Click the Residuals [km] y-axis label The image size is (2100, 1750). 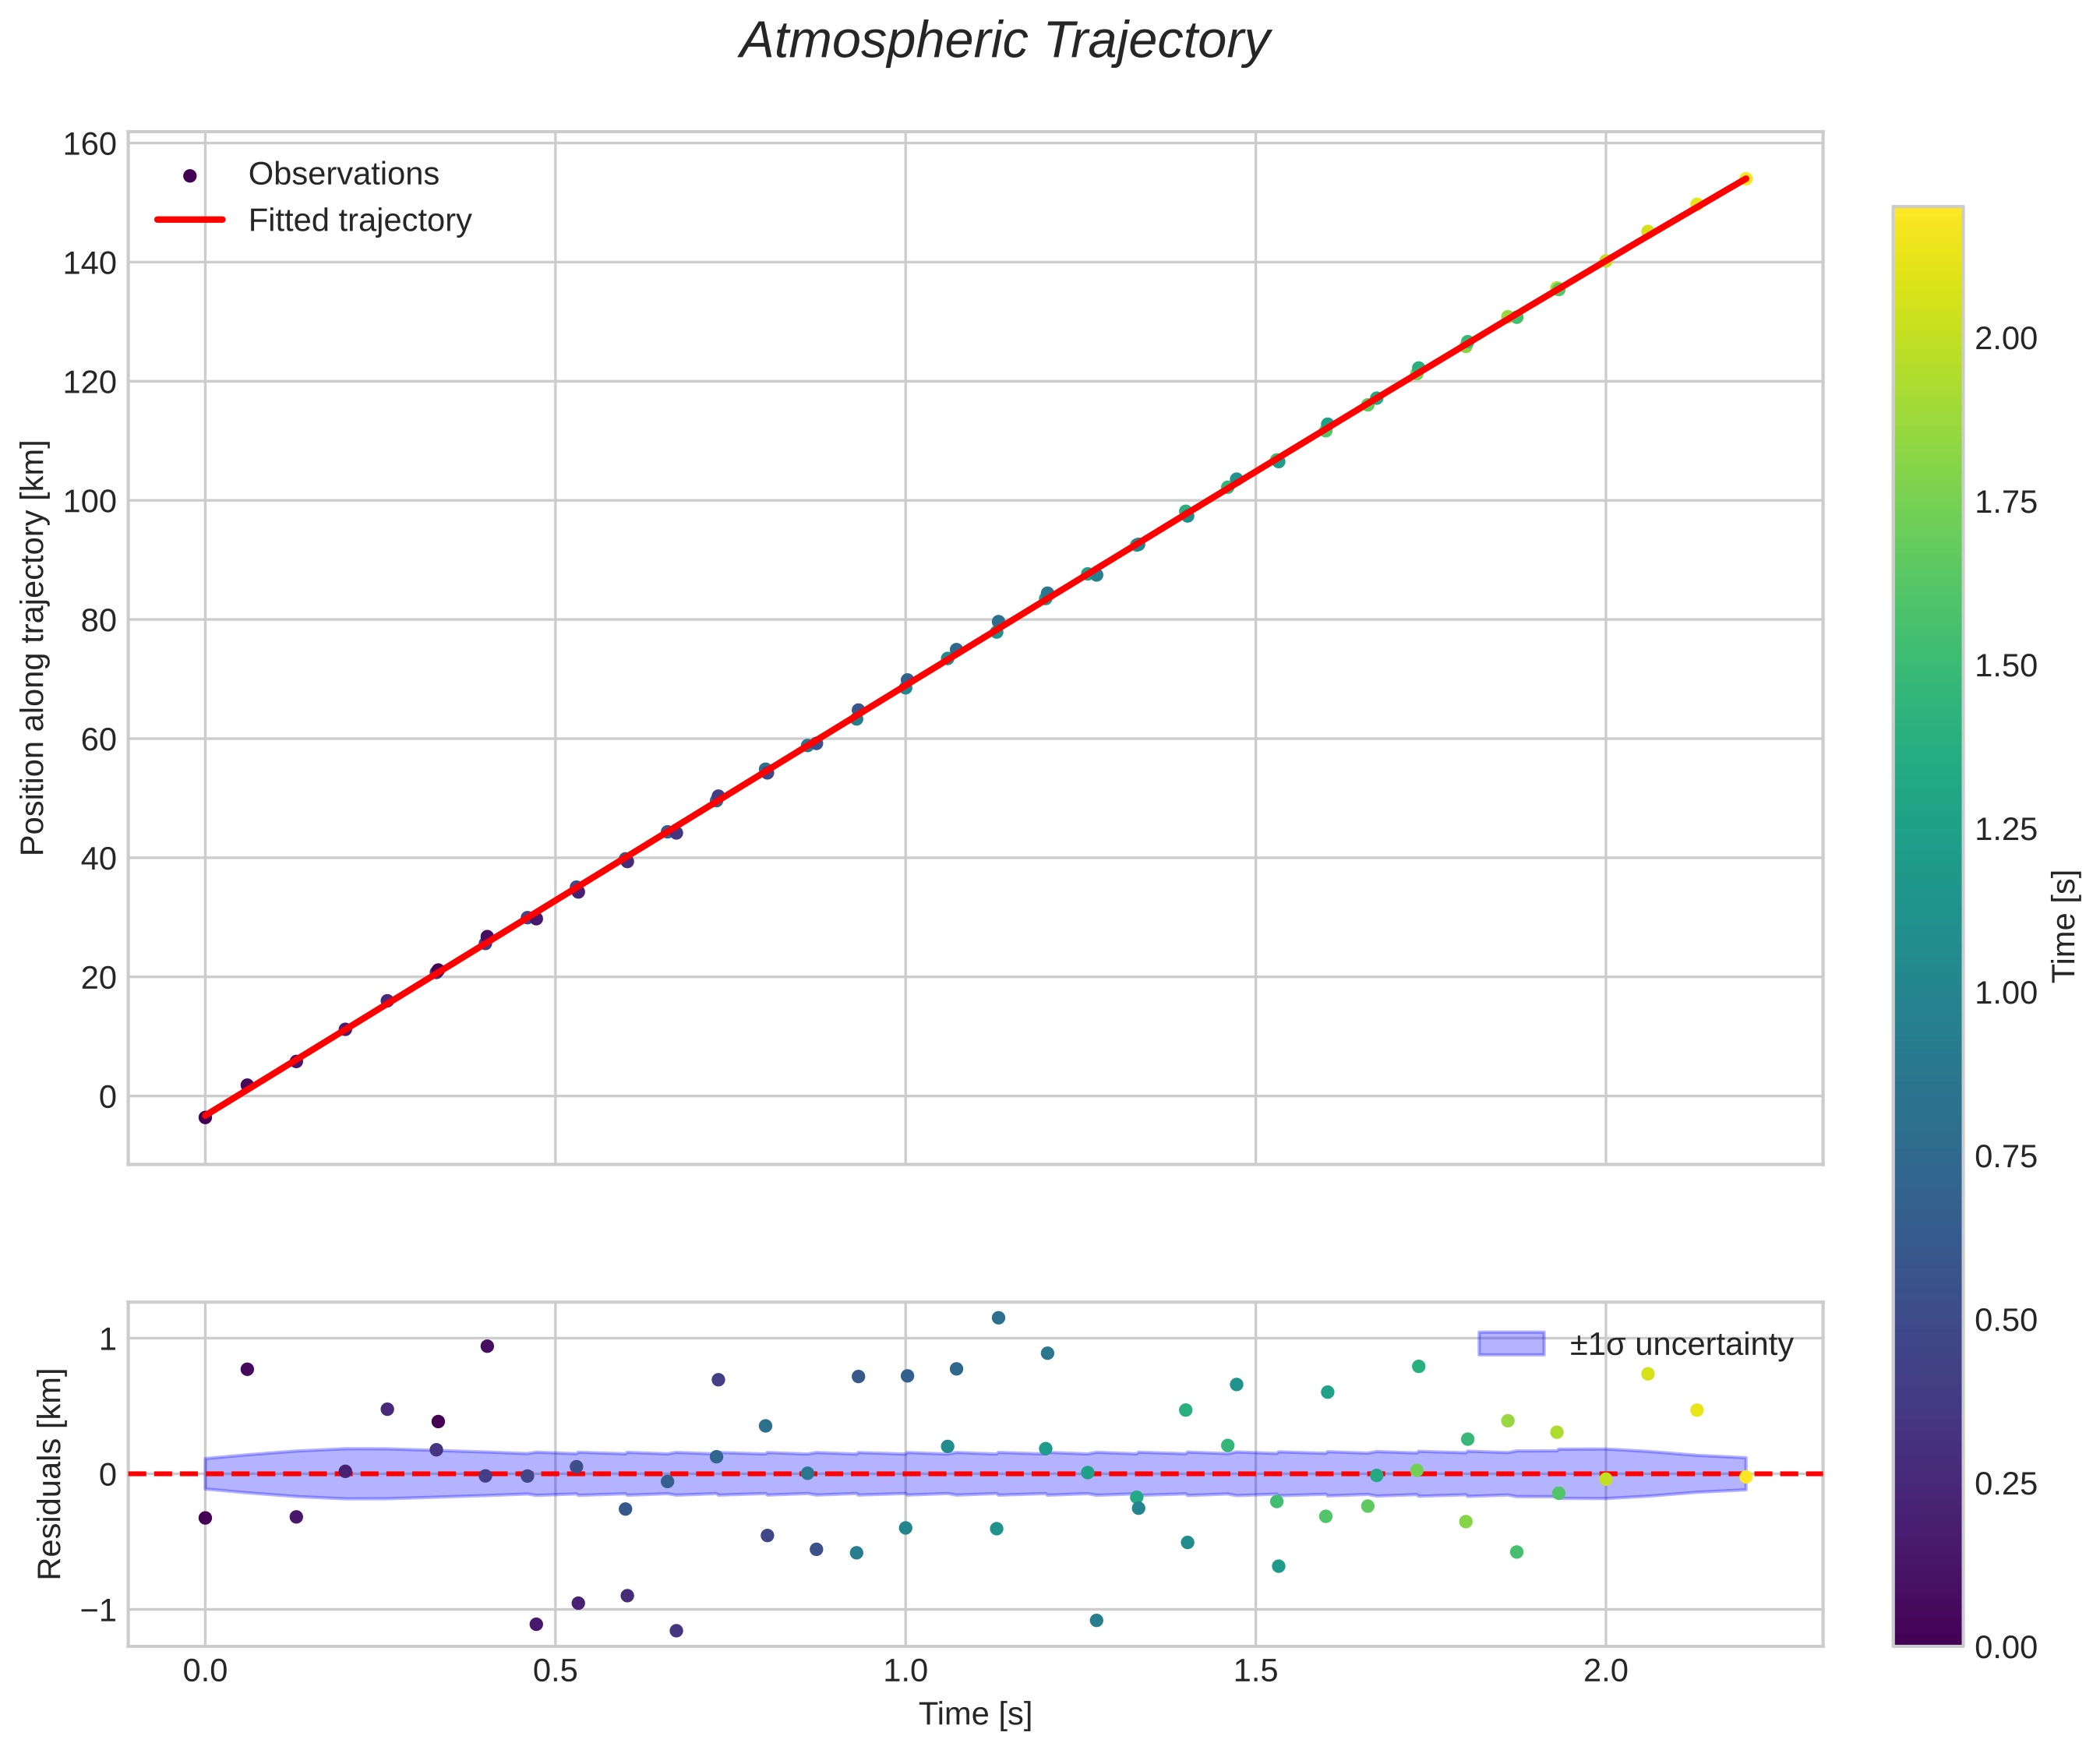tap(50, 1474)
